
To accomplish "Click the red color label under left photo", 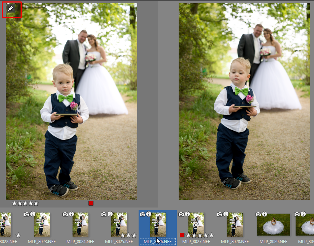I will [91, 204].
